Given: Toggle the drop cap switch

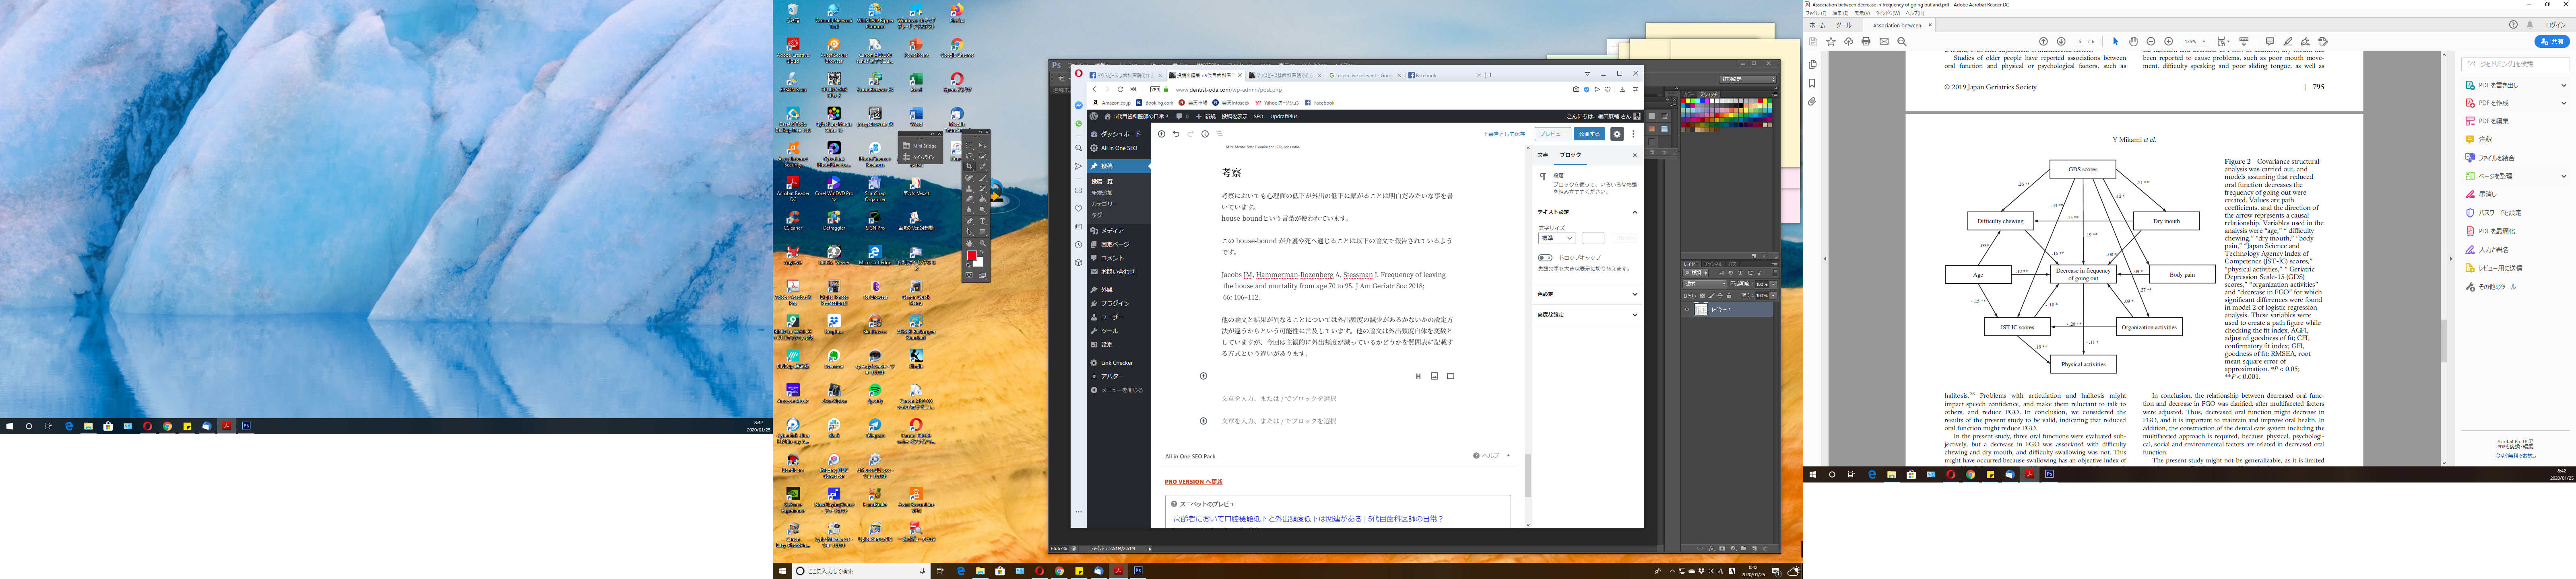Looking at the screenshot, I should click(1545, 258).
